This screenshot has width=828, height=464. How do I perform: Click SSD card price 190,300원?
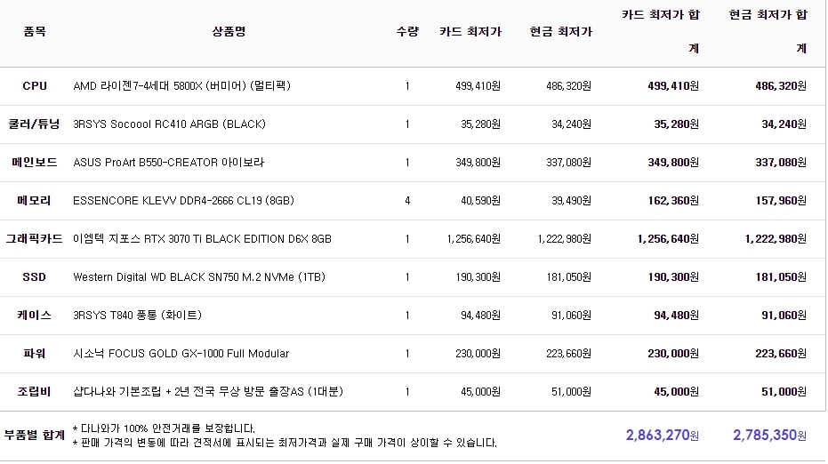[x=478, y=277]
